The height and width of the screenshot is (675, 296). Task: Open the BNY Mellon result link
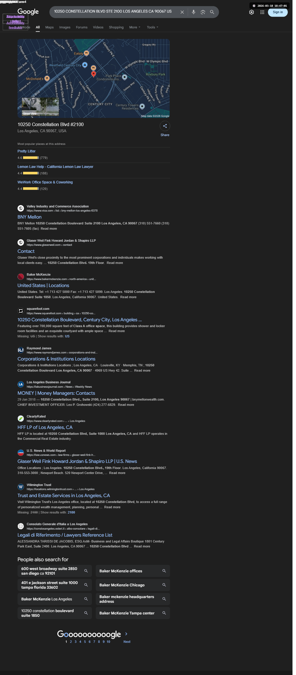[30, 217]
